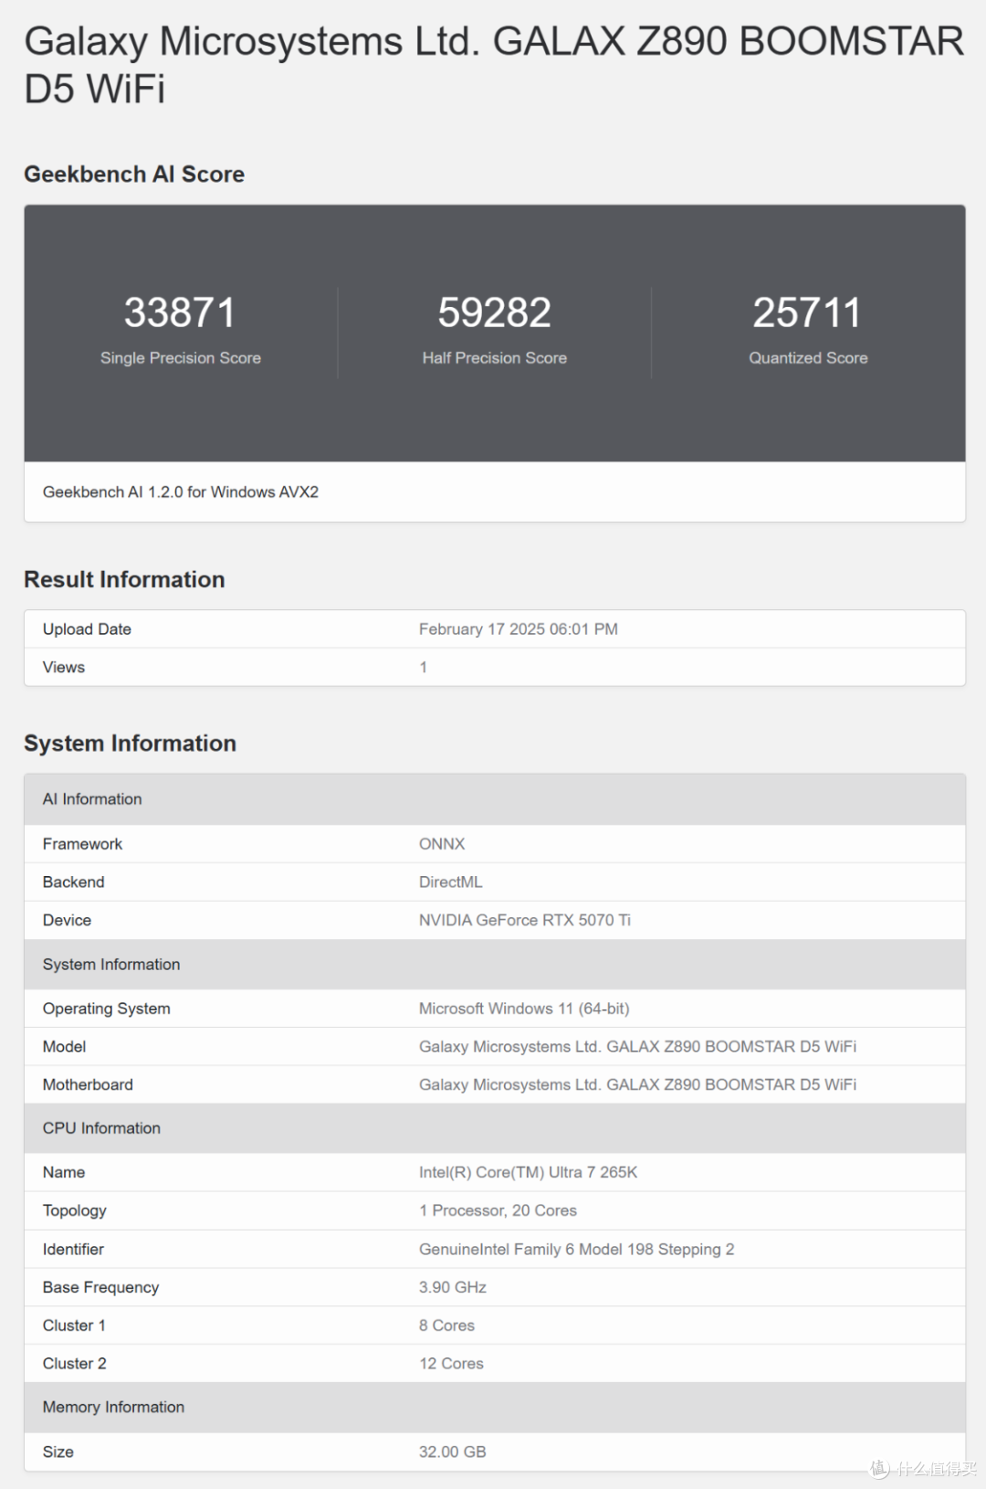Select the 59282 half precision score

(x=494, y=312)
